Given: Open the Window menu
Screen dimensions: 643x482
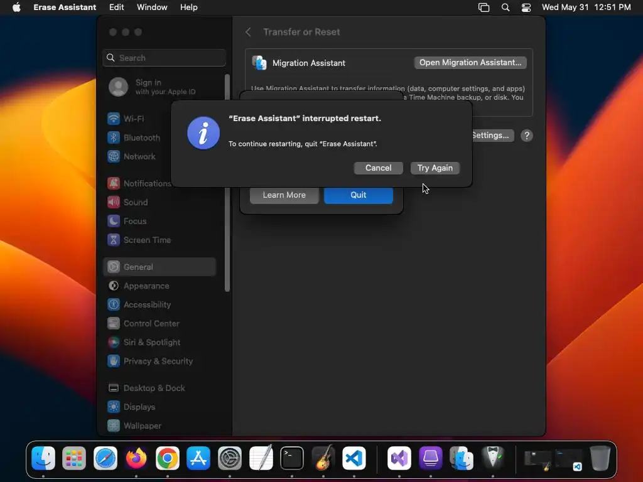Looking at the screenshot, I should tap(152, 8).
